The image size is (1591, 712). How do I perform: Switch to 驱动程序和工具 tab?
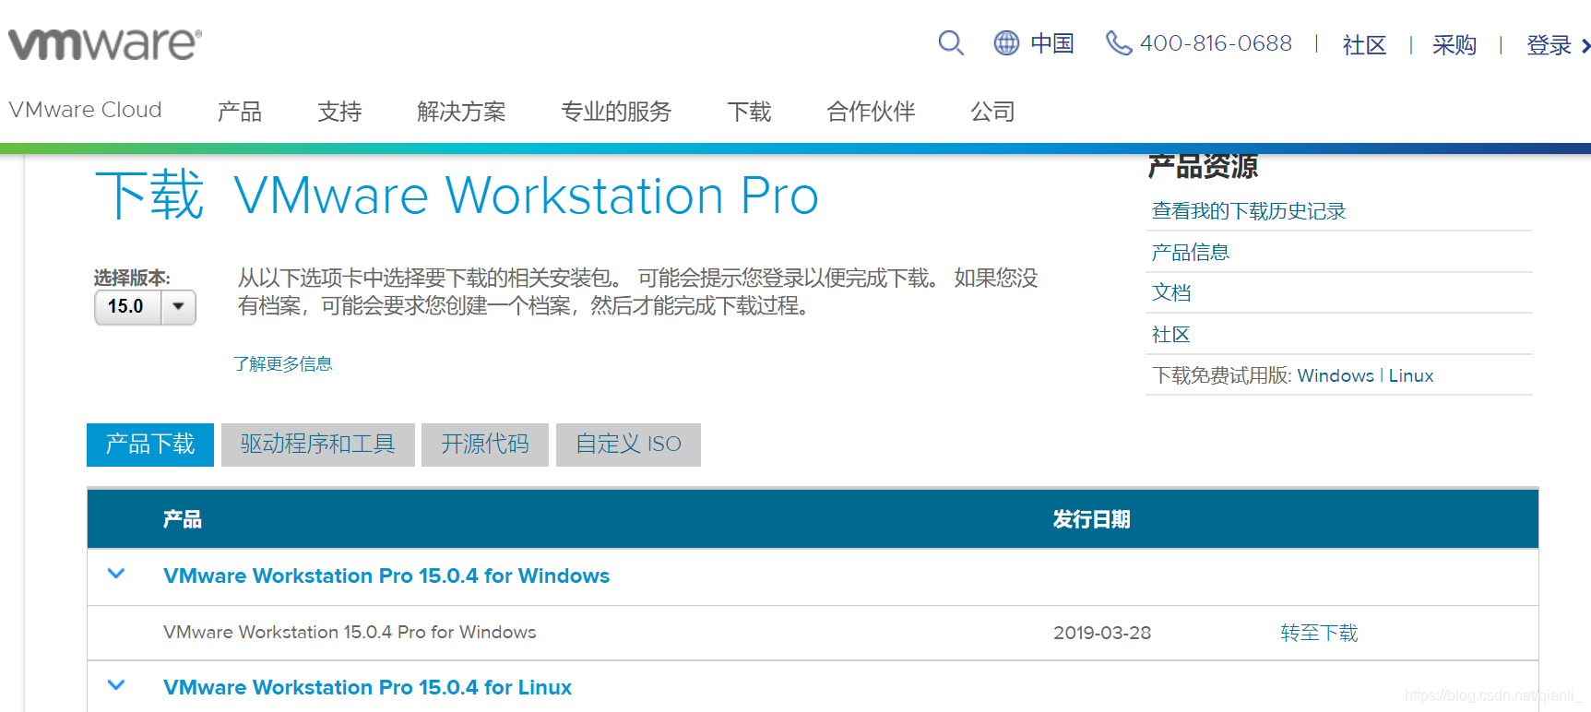318,445
